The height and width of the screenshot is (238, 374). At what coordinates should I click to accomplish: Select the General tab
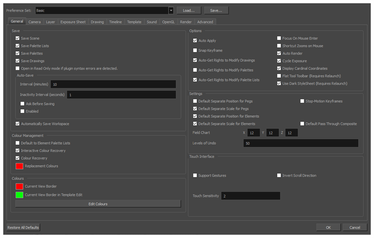tap(17, 21)
